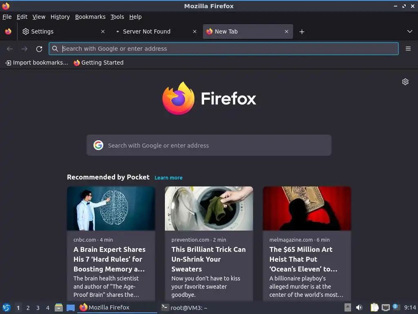Click the show desktop taskbar icon
This screenshot has height=314, width=418.
70,307
